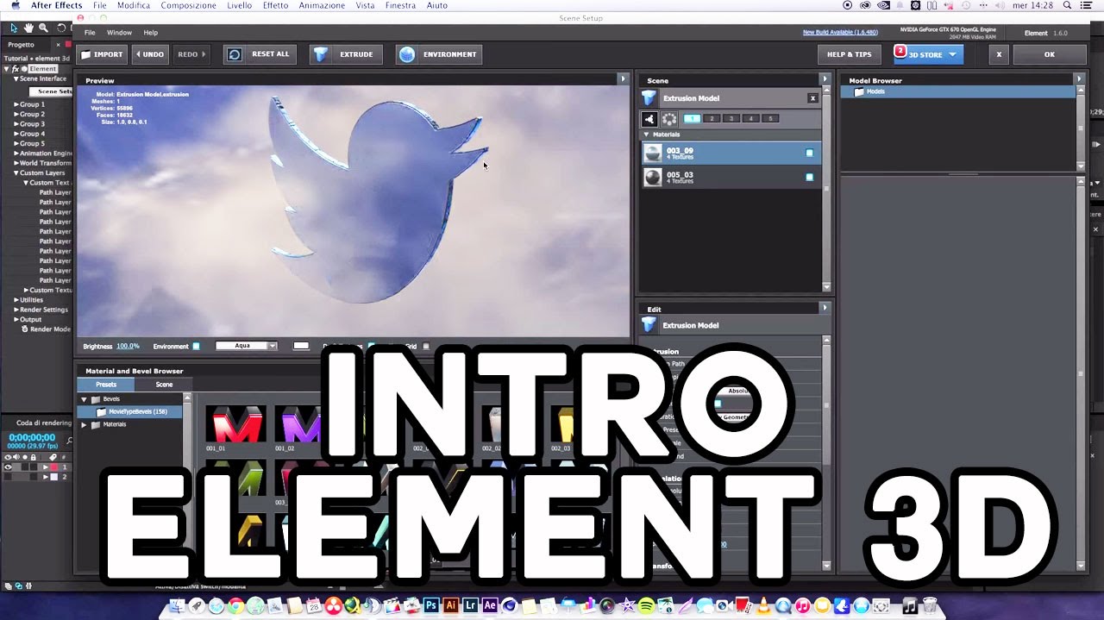The height and width of the screenshot is (620, 1104).
Task: Toggle the Grid checkbox under the preview
Action: [425, 347]
